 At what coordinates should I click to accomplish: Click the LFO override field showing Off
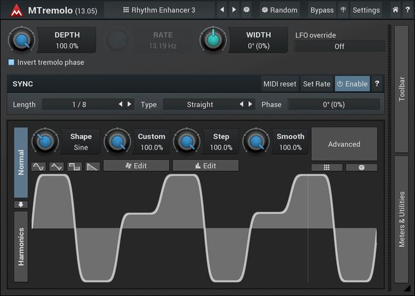tap(339, 46)
